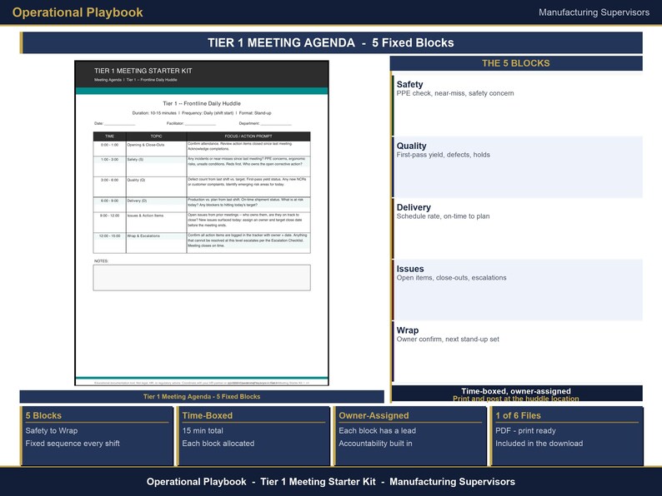
Task: Click the '5 Blocks' card title
Action: point(43,415)
